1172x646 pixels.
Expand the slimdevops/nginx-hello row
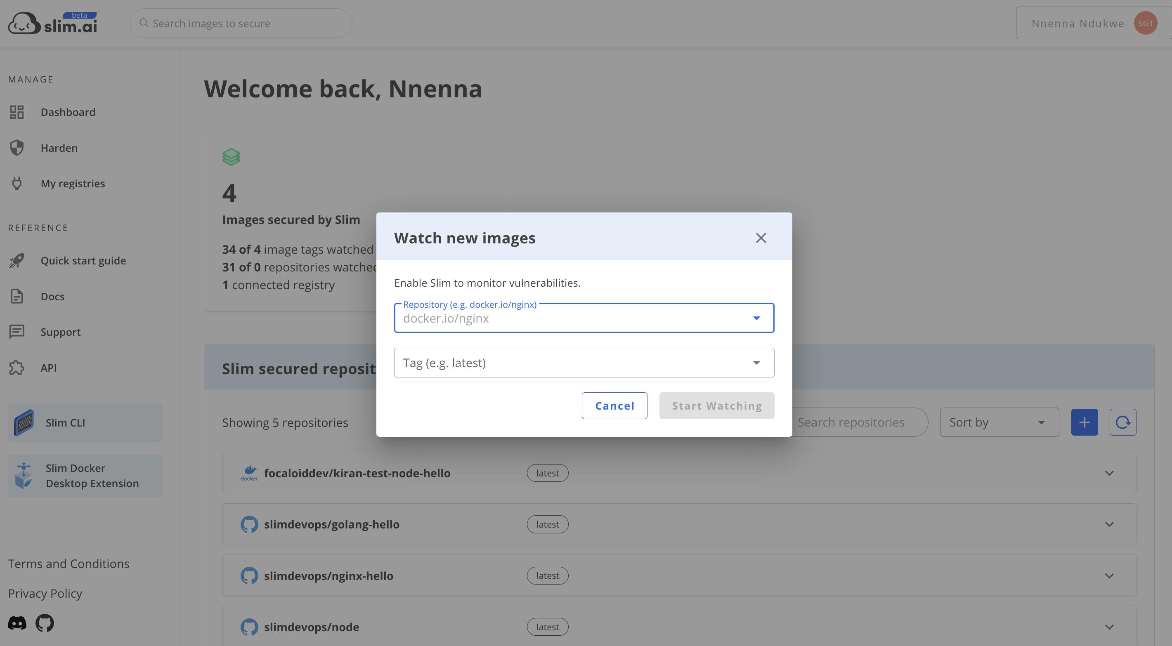[1109, 575]
